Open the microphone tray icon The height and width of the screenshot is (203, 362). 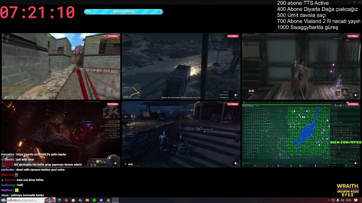click(x=338, y=200)
